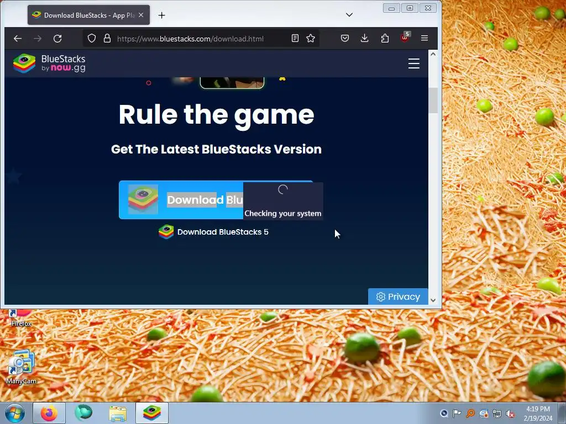
Task: Open a new browser tab
Action: click(162, 15)
